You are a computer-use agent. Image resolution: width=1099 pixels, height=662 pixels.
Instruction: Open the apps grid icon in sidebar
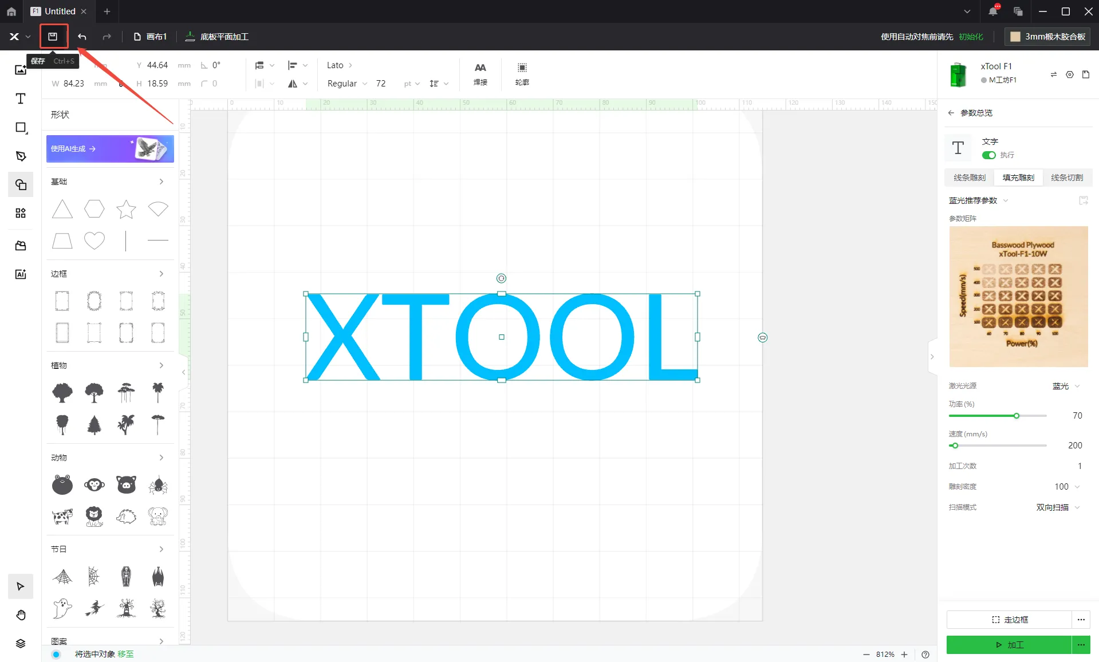click(x=21, y=213)
